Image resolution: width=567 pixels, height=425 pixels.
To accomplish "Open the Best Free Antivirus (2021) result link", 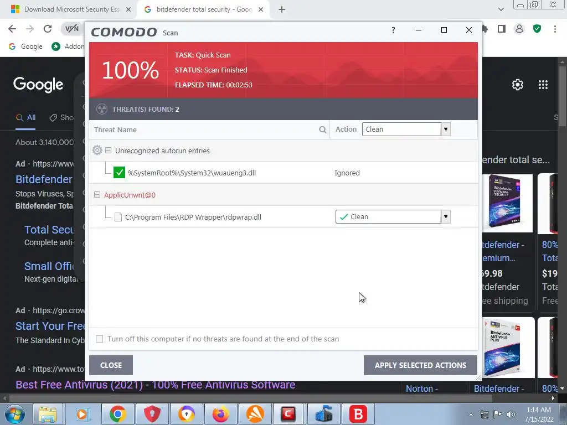I will (x=156, y=385).
